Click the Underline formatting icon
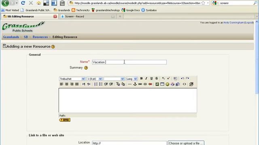This screenshot has height=145, width=259. [x=151, y=79]
